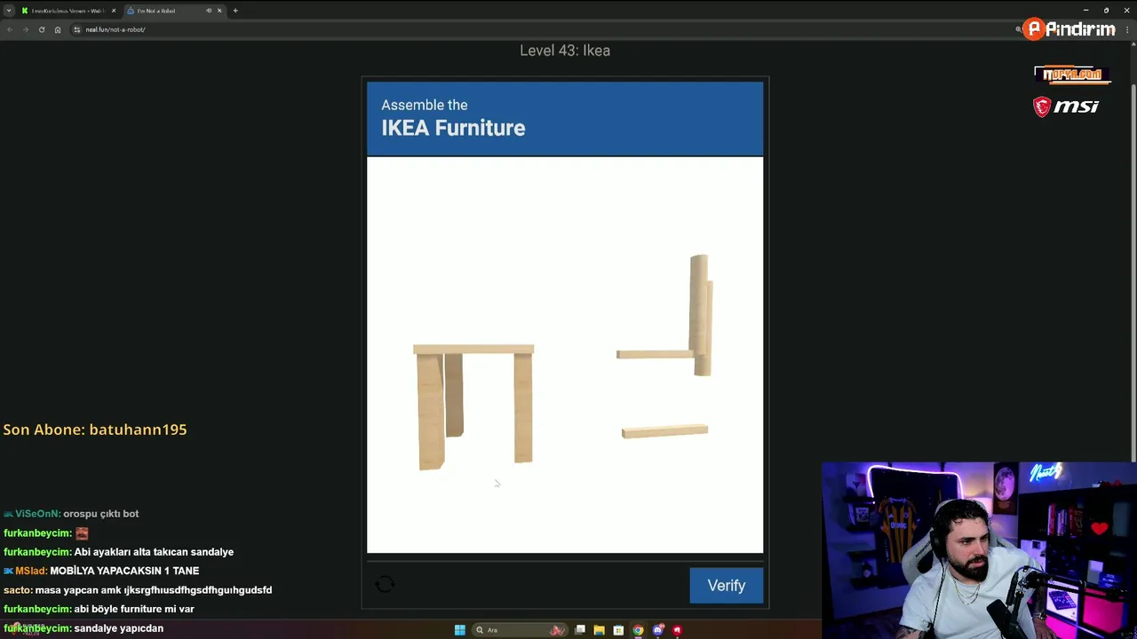Open File Explorer from the taskbar
Image resolution: width=1137 pixels, height=639 pixels.
(599, 630)
